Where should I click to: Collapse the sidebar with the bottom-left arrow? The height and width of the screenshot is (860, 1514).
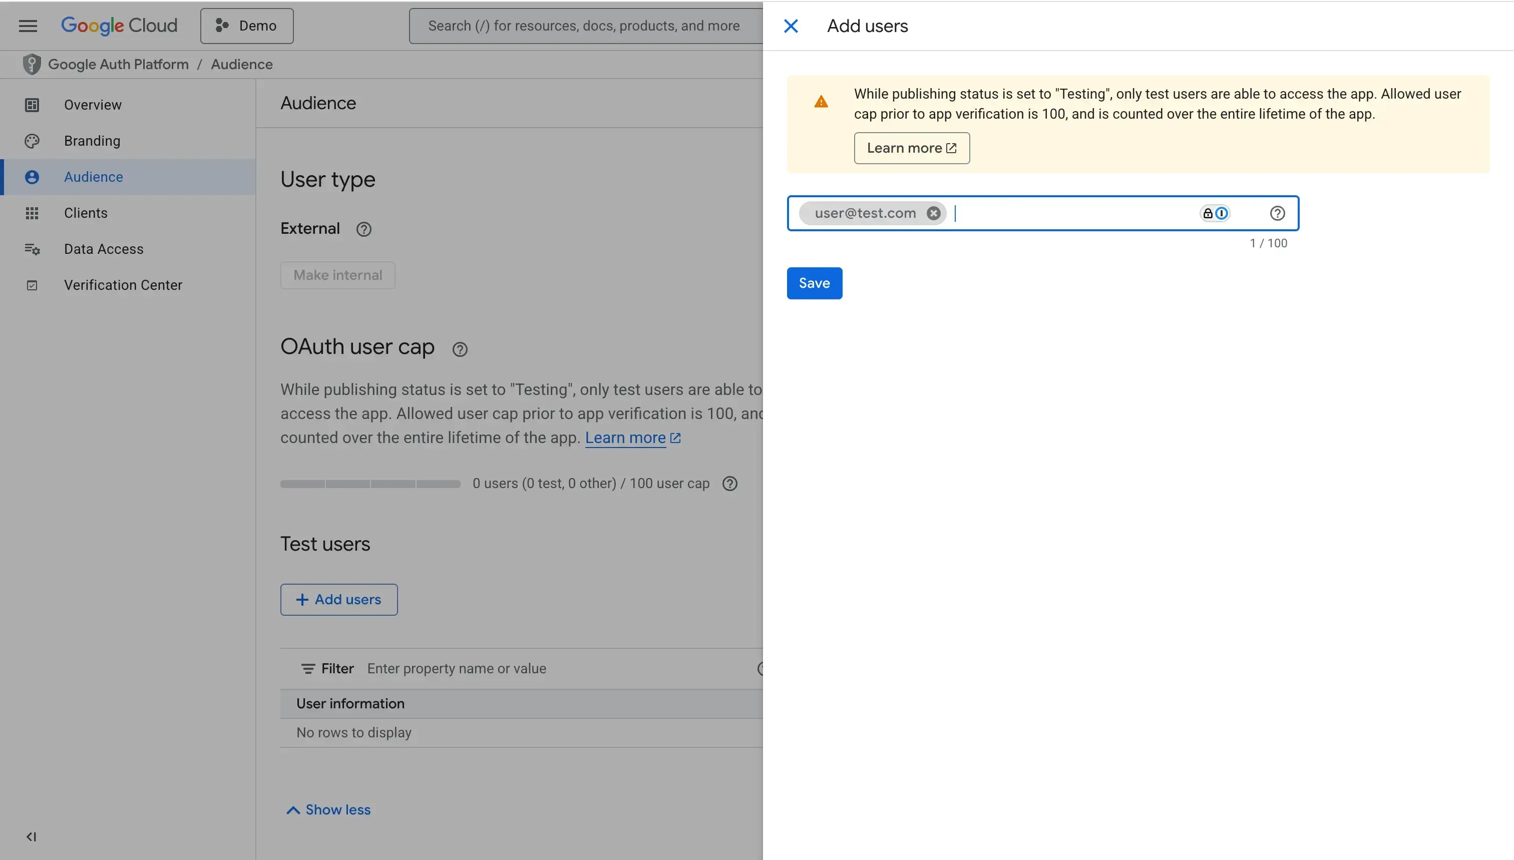click(x=32, y=836)
